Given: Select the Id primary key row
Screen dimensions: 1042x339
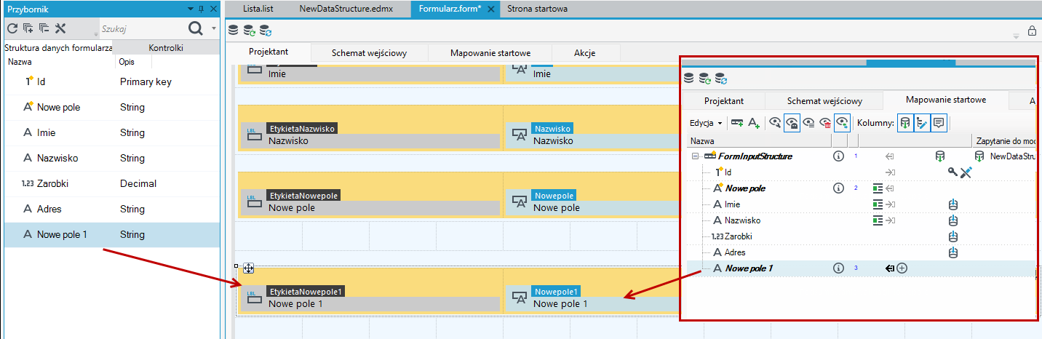Looking at the screenshot, I should [111, 81].
